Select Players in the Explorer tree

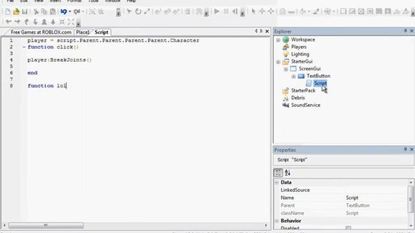click(x=298, y=47)
